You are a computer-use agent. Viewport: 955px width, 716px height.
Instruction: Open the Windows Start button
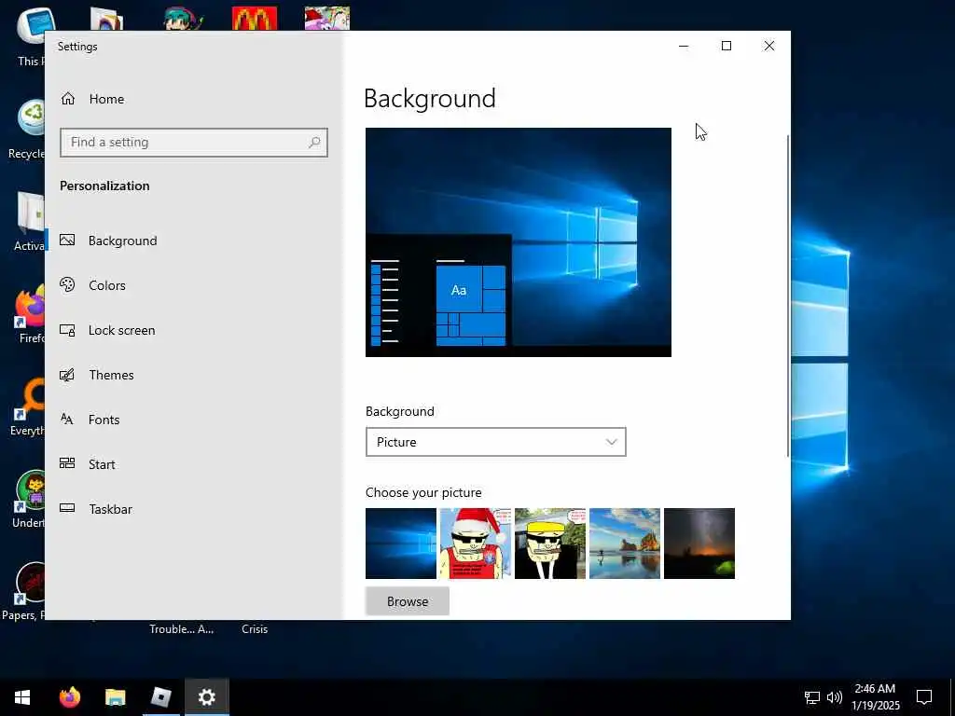click(x=22, y=697)
